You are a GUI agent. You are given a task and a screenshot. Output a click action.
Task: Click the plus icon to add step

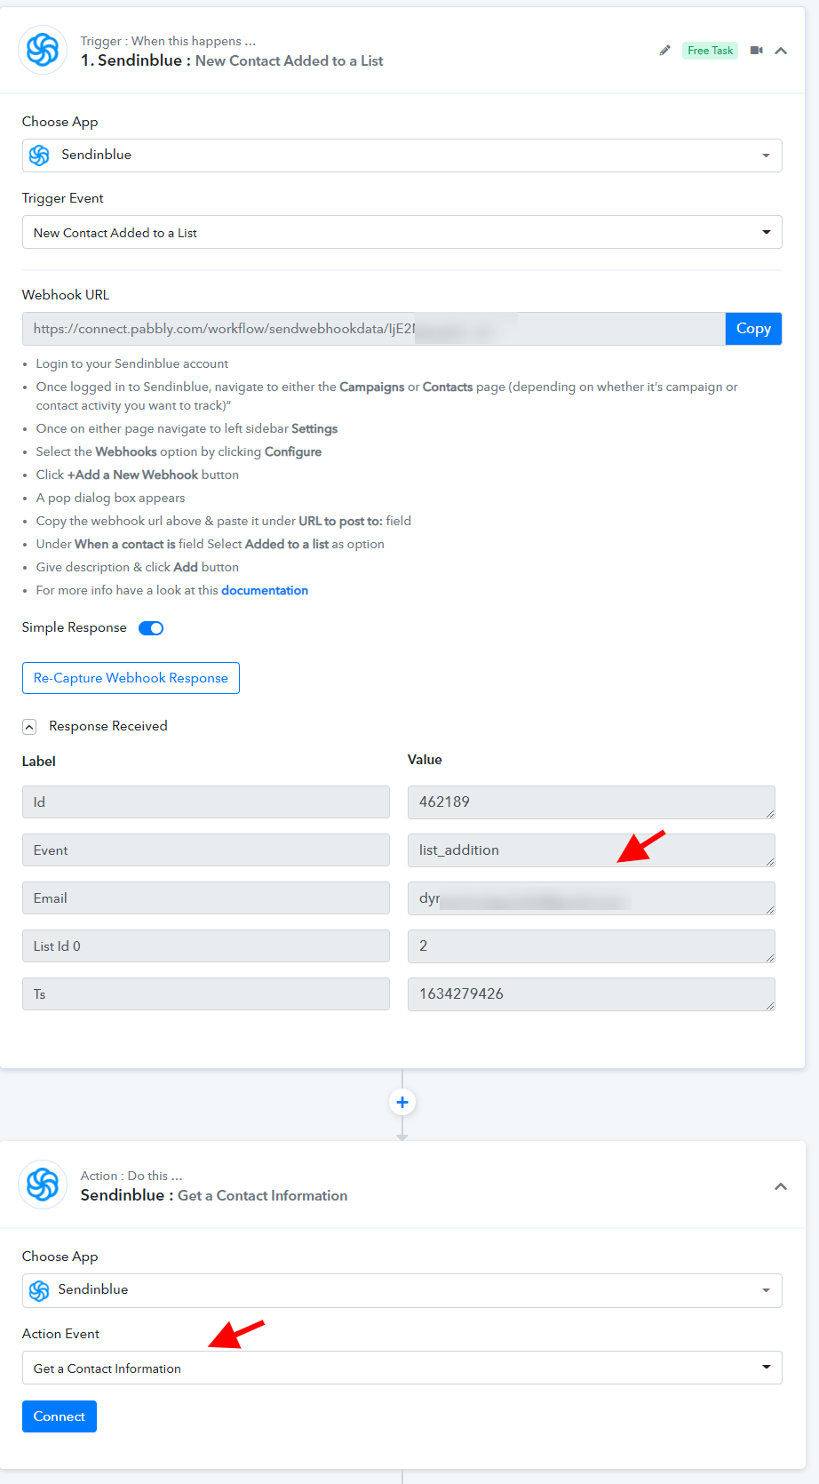(x=402, y=1102)
